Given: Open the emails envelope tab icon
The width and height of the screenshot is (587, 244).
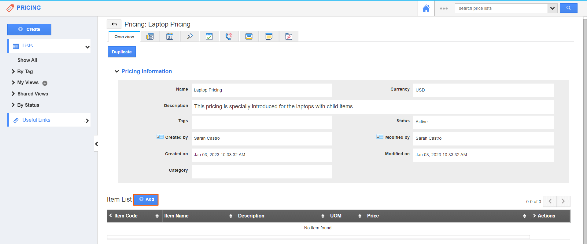Looking at the screenshot, I should coord(249,37).
